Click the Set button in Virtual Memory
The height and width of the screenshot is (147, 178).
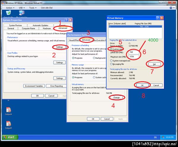154,64
